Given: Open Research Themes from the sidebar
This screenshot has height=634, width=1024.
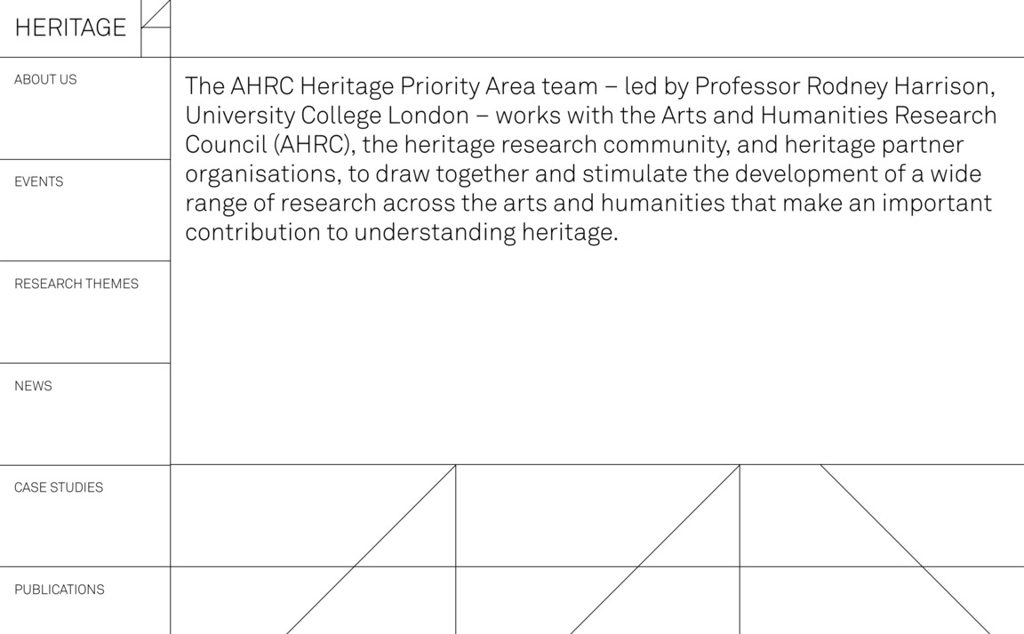Looking at the screenshot, I should 76,285.
